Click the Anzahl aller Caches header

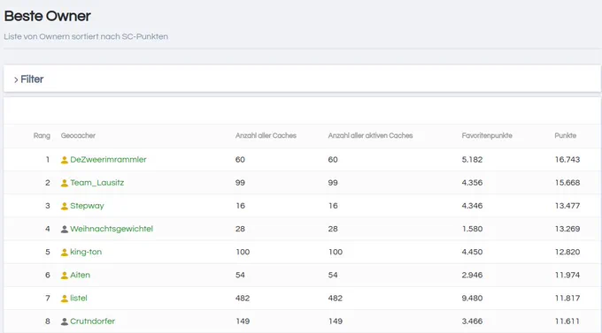click(266, 136)
